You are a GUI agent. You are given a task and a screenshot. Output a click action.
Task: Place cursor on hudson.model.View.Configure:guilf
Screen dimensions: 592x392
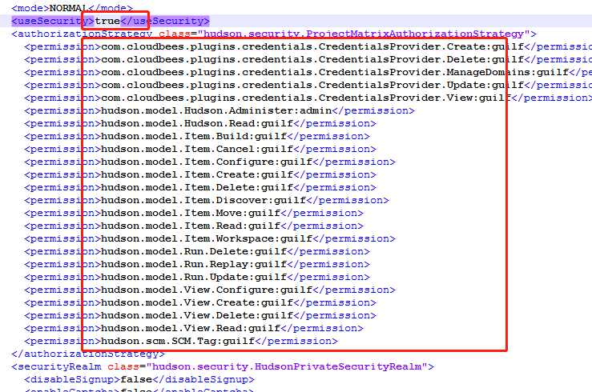click(x=207, y=290)
